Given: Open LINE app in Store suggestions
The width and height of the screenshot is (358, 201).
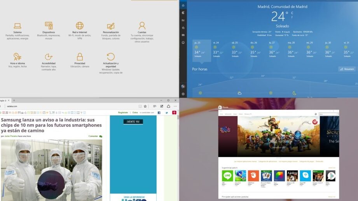Looking at the screenshot, I should tap(227, 176).
